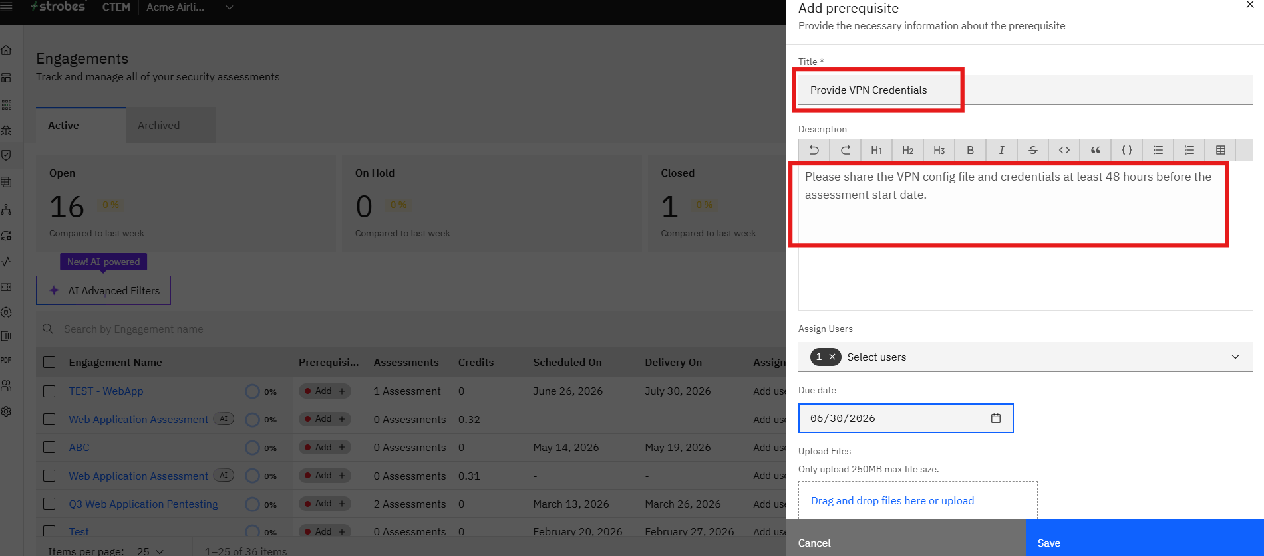
Task: Redo the description edit
Action: (845, 150)
